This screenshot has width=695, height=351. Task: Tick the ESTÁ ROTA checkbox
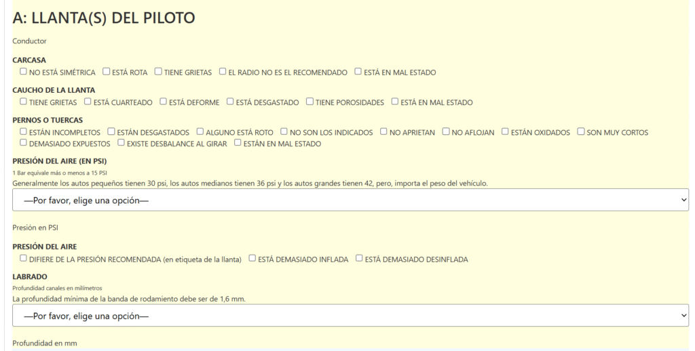(x=106, y=71)
